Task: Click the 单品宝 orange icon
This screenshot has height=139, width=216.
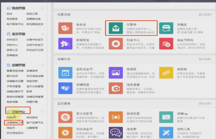Action: coord(65,28)
